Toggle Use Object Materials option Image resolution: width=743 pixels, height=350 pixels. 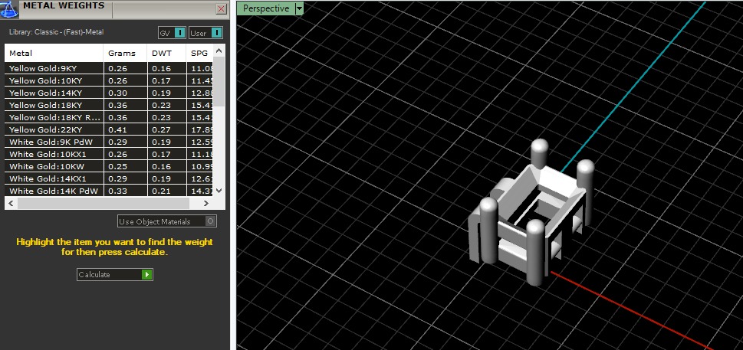pyautogui.click(x=167, y=221)
